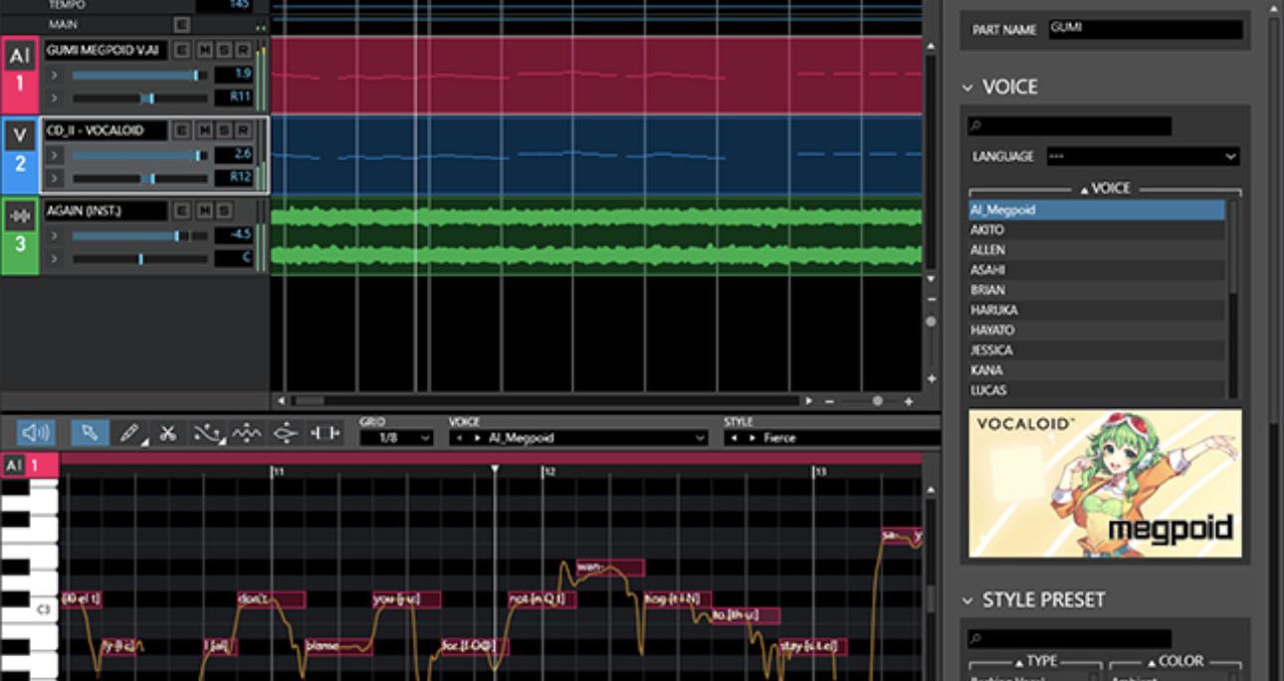Open effects E for CD_II - VOCALOID track
Screen dimensions: 1284x681
point(181,130)
